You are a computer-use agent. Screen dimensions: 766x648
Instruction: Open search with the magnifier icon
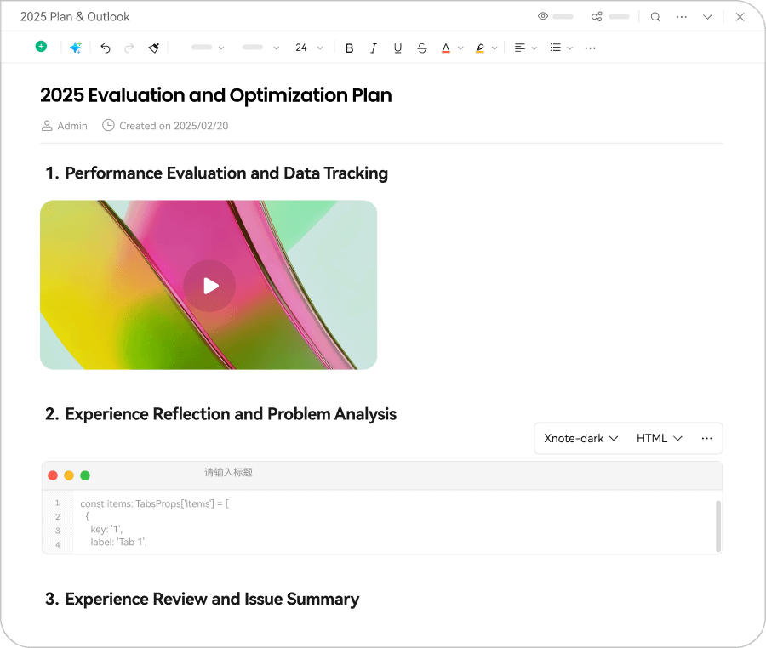point(655,17)
